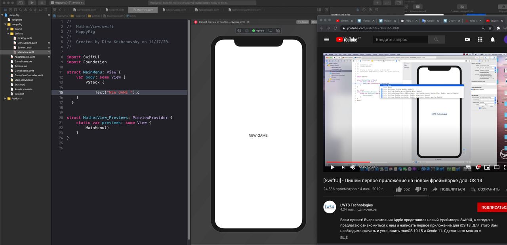This screenshot has width=507, height=245.
Task: Expand the Products folder
Action: 5,98
